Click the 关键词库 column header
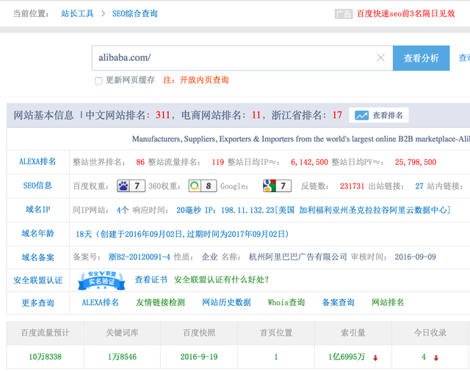This screenshot has width=470, height=371. [x=123, y=333]
